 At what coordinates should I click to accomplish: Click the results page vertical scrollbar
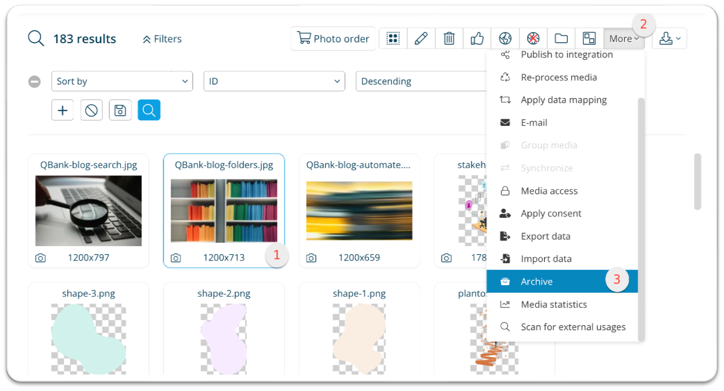[x=698, y=182]
